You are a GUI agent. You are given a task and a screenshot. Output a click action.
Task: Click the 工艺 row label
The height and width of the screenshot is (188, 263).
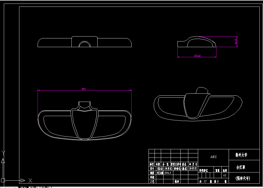(152, 181)
